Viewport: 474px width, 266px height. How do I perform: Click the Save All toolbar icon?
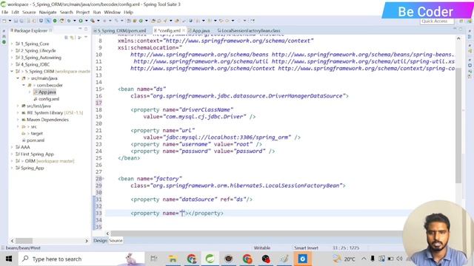click(x=21, y=21)
